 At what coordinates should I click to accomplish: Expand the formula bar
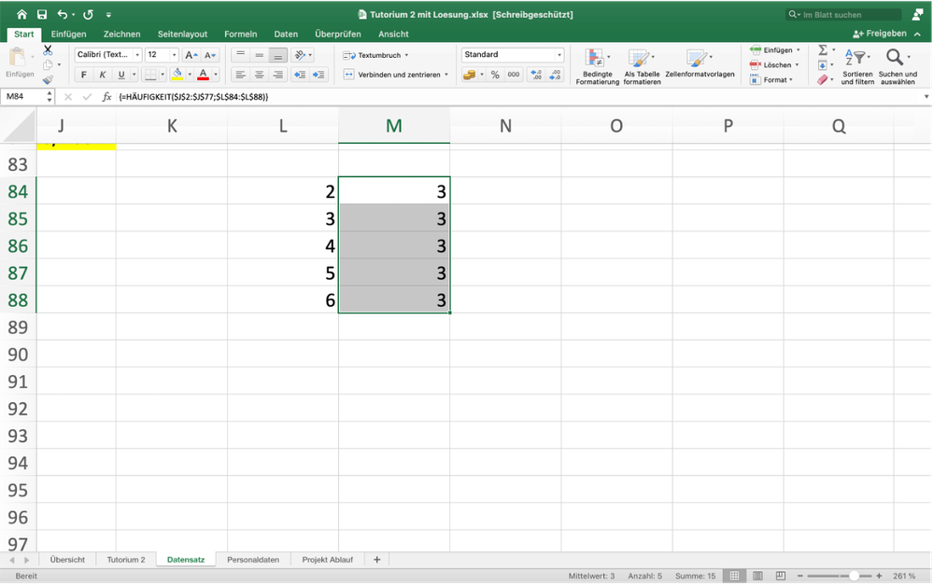tap(926, 97)
